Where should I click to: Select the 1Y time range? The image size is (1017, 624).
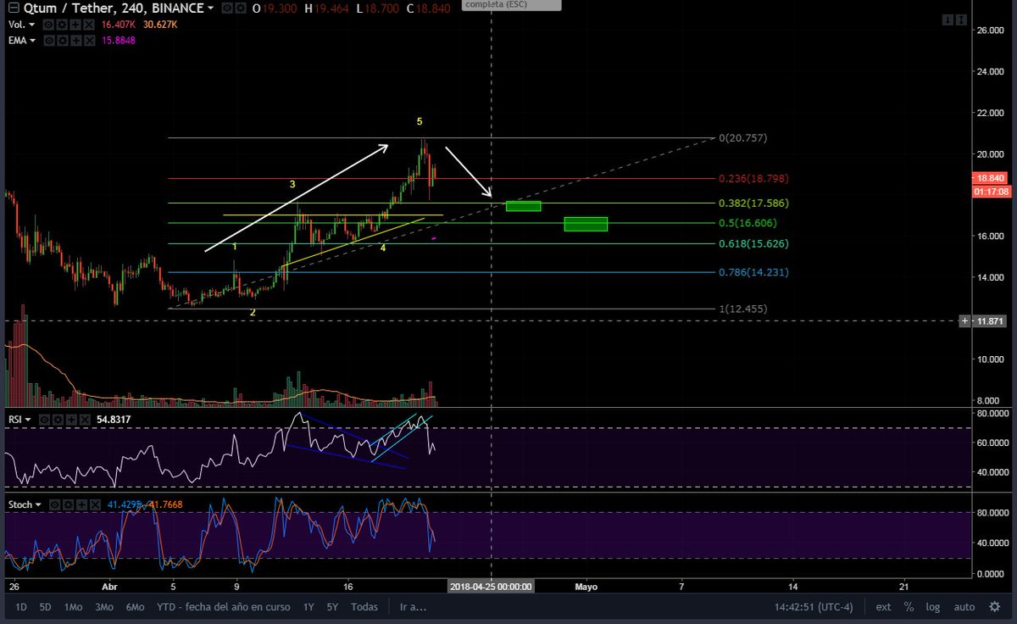pos(308,607)
